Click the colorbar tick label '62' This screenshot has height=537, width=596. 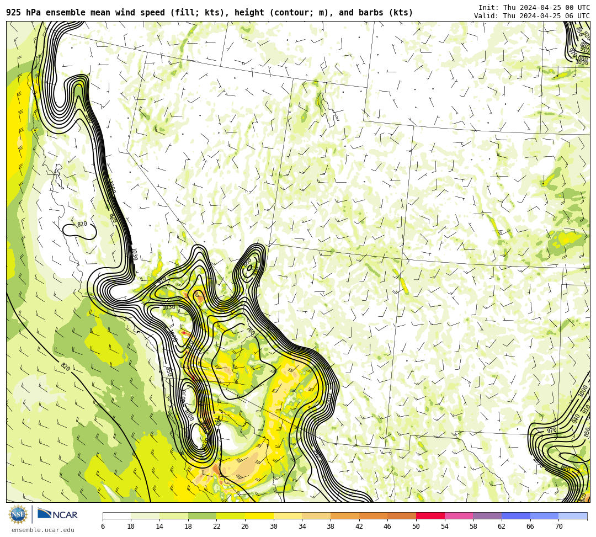coord(502,527)
